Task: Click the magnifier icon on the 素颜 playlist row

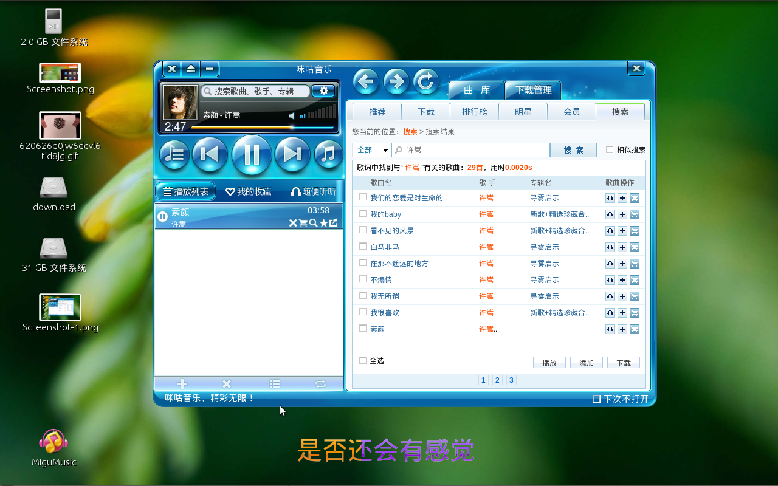Action: point(314,224)
